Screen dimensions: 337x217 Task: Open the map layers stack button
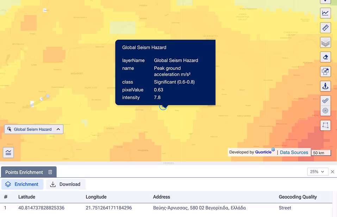pos(325,42)
